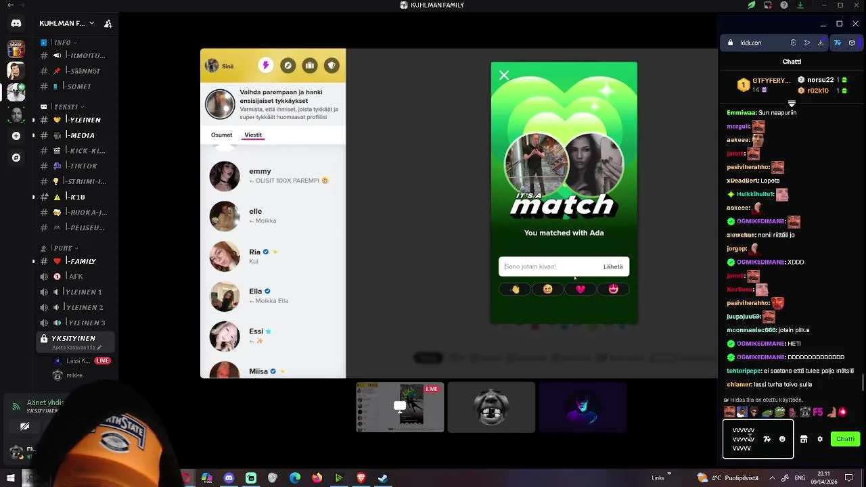Click the cube extensions icon in browser toolbar
Screen dimensions: 866x487
point(852,43)
